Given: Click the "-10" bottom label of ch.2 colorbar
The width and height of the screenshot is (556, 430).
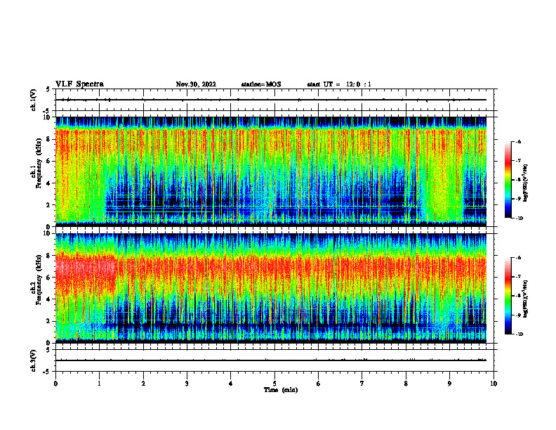Looking at the screenshot, I should coord(519,334).
